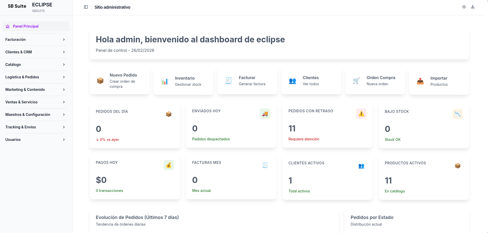Click the Pedidos con Retraso warning card
The height and width of the screenshot is (233, 488).
tap(327, 126)
